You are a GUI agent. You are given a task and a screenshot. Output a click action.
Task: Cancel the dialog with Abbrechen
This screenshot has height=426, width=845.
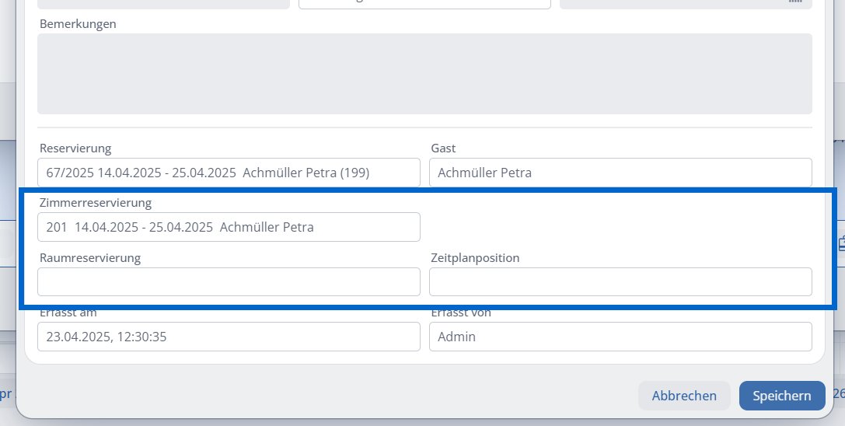tap(684, 396)
